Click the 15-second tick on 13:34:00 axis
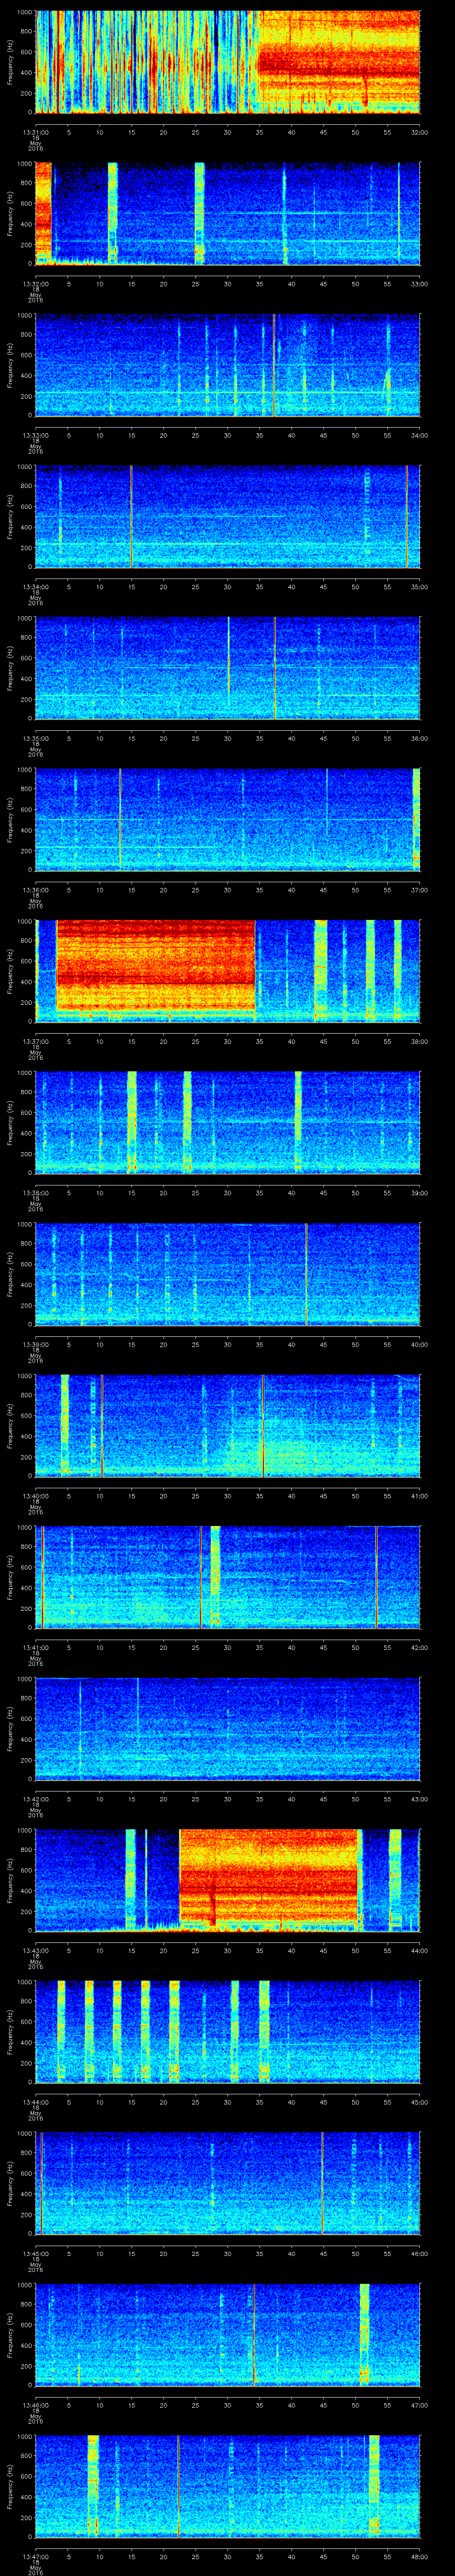The image size is (455, 2576). (x=132, y=587)
